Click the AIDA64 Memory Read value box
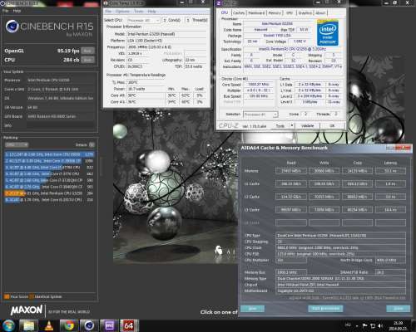The height and width of the screenshot is (332, 416). click(x=291, y=171)
